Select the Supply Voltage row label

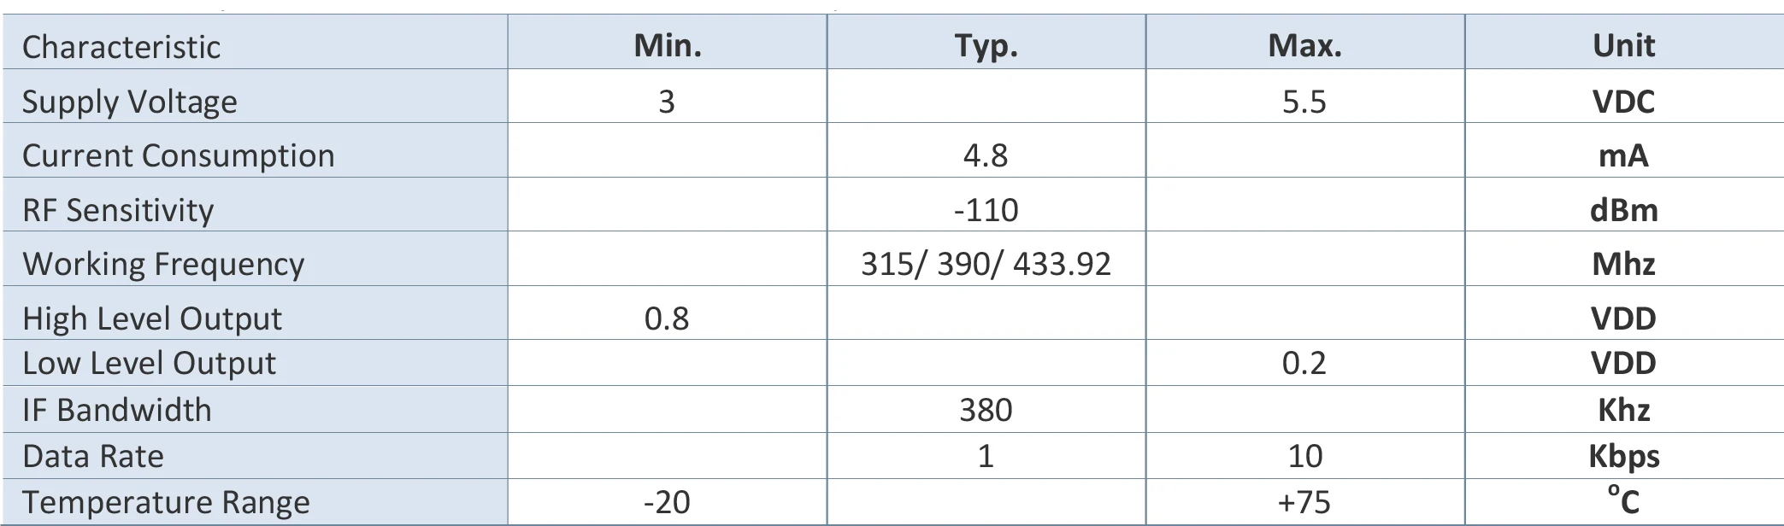coord(129,102)
